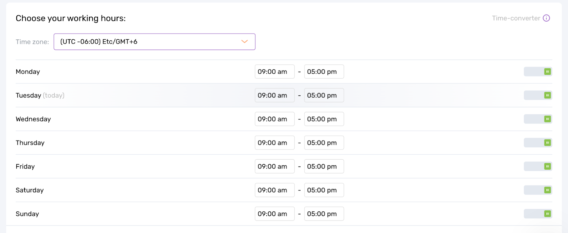Screen dimensions: 568x233
Task: Click the Tuesday (today) label
Action: click(40, 96)
